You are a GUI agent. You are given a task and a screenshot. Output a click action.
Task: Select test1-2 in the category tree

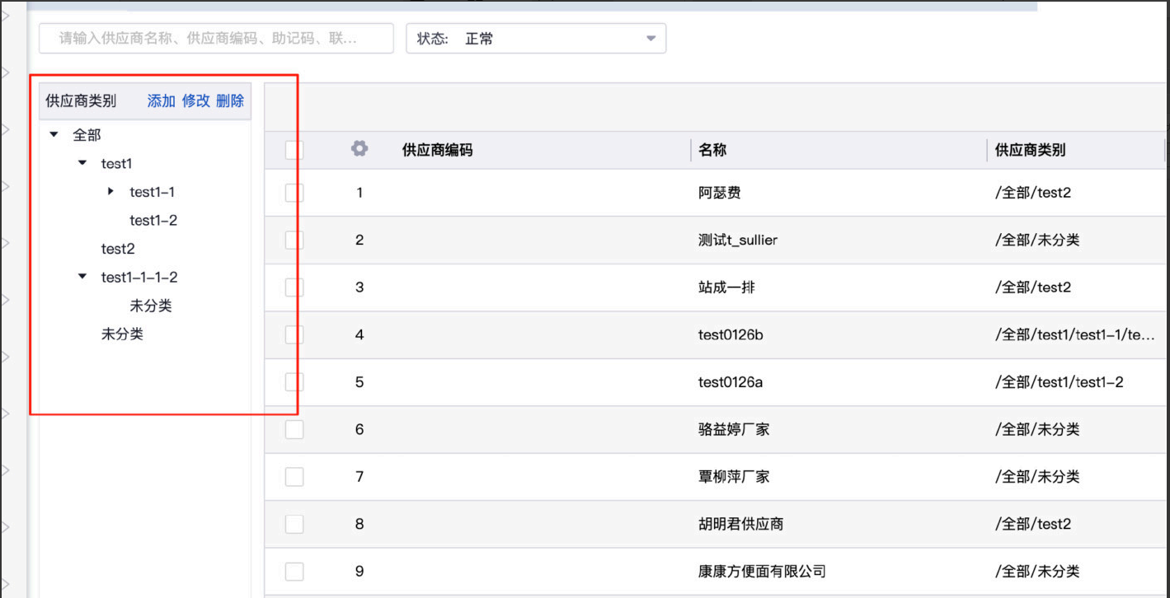153,220
